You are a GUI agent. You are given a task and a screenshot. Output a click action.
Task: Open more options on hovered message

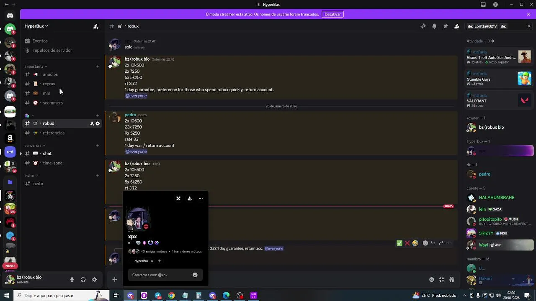[449, 243]
